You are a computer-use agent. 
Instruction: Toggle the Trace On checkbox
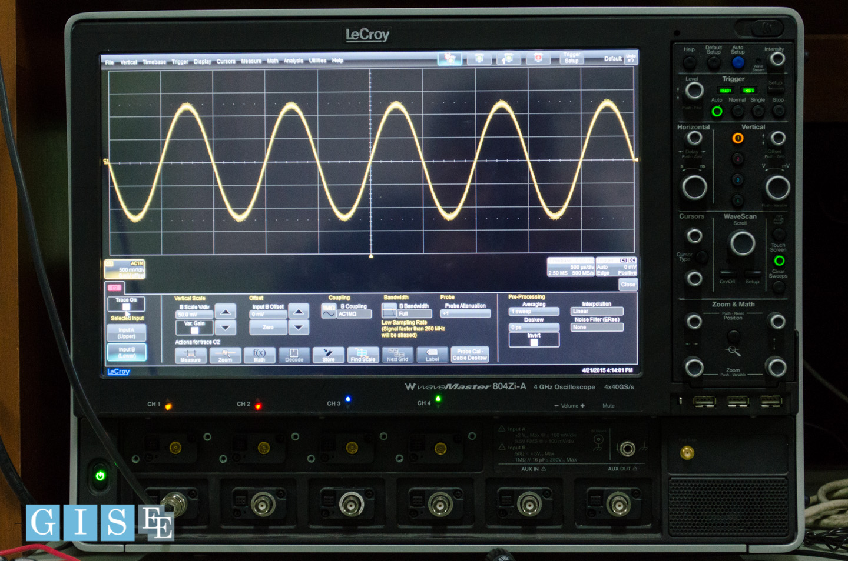[x=126, y=307]
